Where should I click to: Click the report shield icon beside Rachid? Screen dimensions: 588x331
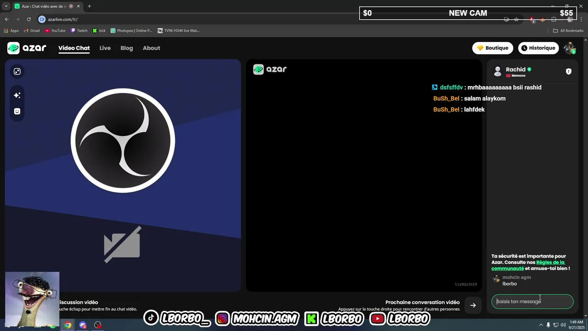[x=569, y=71]
